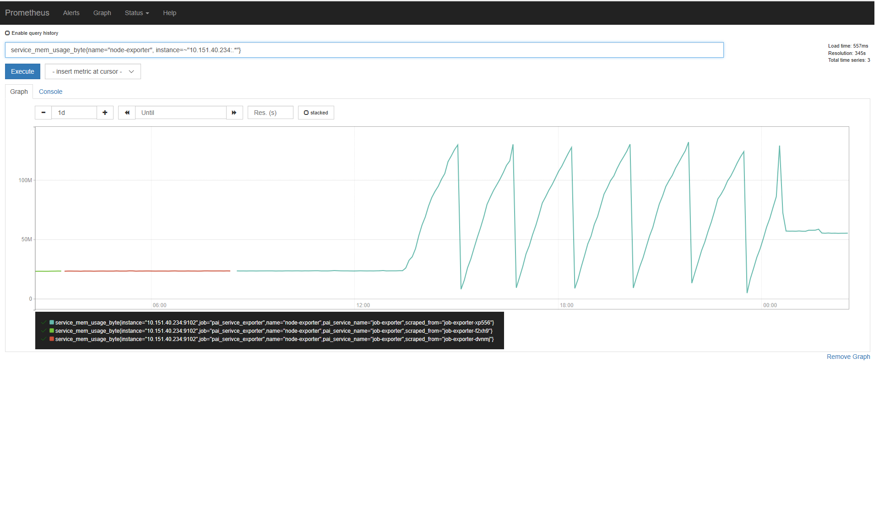Toggle checkmark for job-exporter-xp556 series
Image resolution: width=879 pixels, height=531 pixels.
point(43,323)
